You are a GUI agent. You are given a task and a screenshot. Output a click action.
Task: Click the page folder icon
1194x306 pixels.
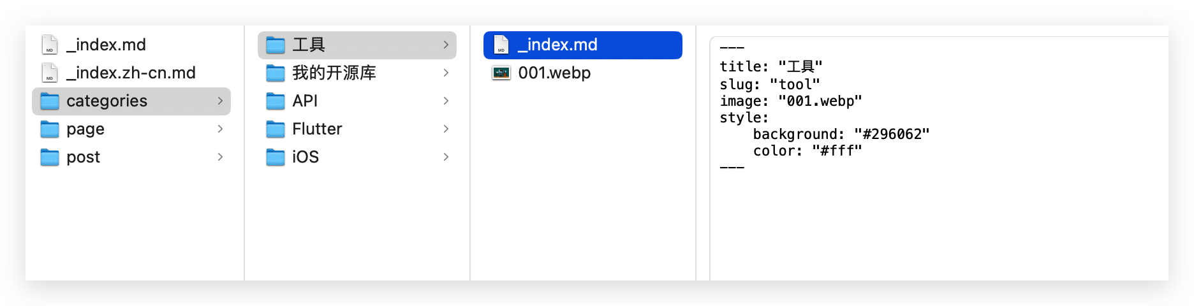click(x=50, y=129)
